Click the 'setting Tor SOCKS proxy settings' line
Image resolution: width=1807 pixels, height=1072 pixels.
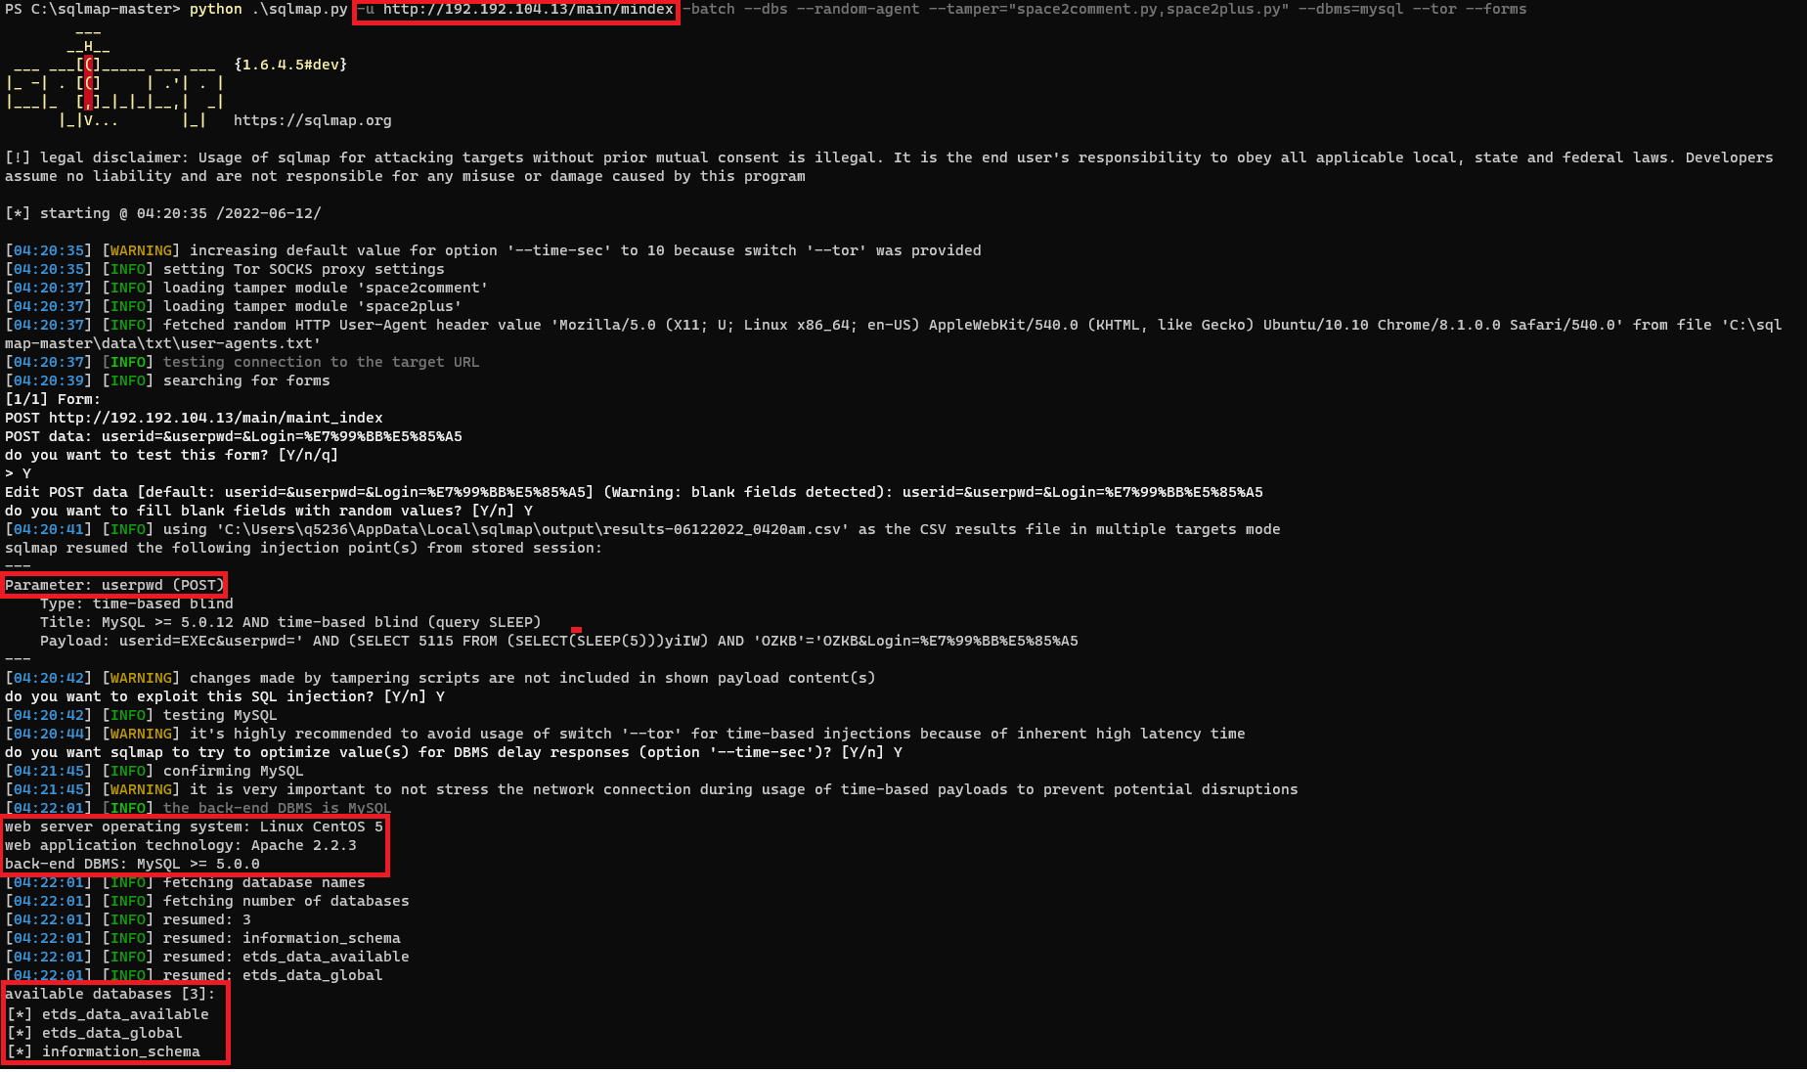coord(225,269)
